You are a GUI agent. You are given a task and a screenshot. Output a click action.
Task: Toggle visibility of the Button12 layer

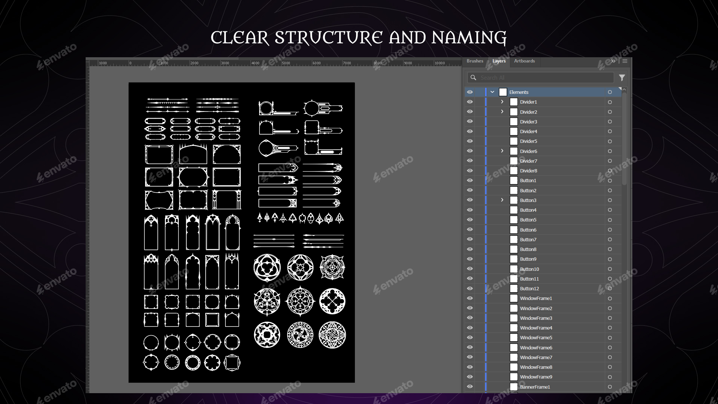[470, 288]
